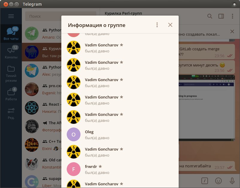The image size is (240, 188).
Task: Switch to the Каналы folder
Action: pos(11,52)
